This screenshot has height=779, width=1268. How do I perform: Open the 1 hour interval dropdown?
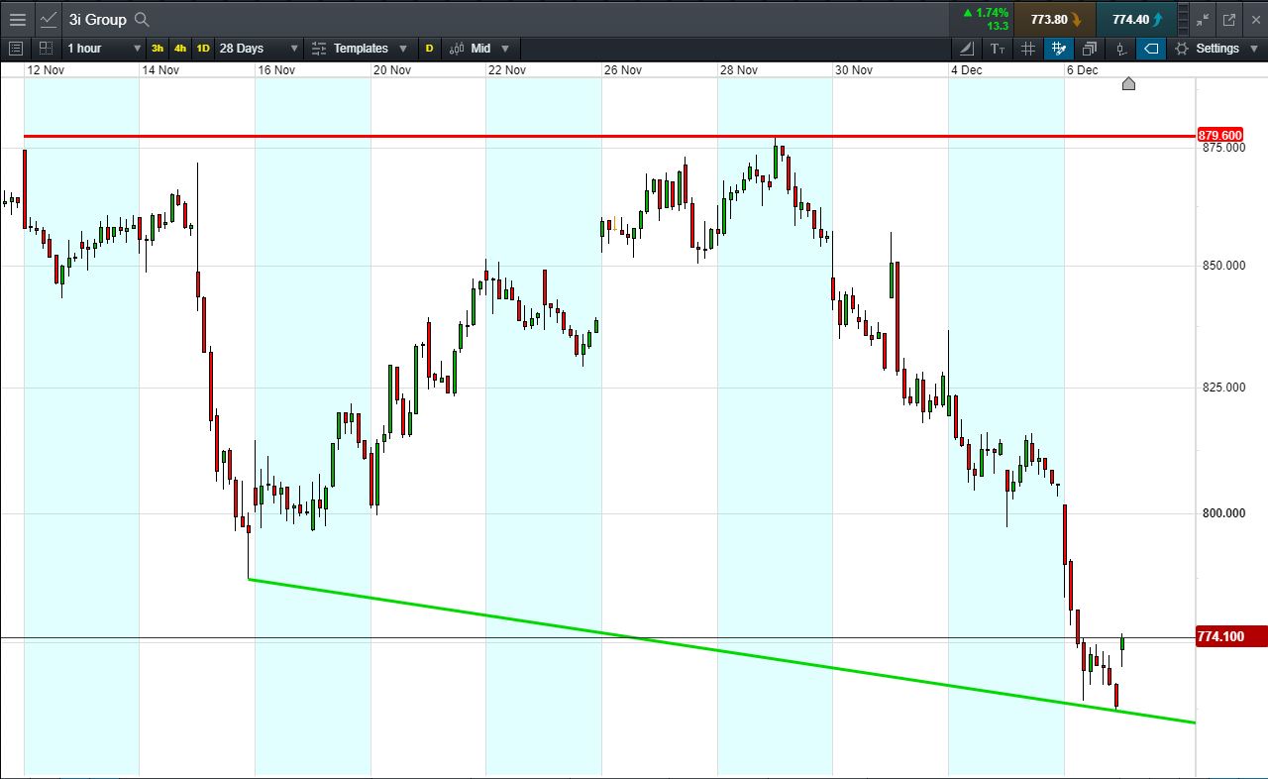(104, 48)
